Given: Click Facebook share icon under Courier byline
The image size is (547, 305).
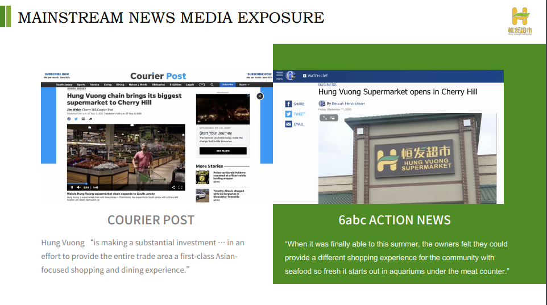Looking at the screenshot, I should [69, 119].
